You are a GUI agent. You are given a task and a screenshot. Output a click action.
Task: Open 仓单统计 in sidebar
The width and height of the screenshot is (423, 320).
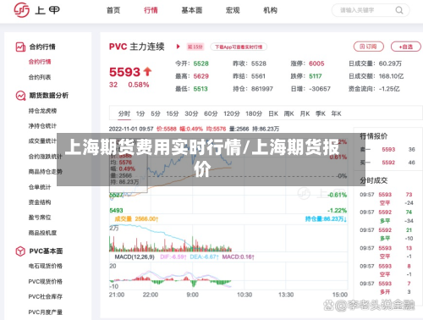point(40,187)
